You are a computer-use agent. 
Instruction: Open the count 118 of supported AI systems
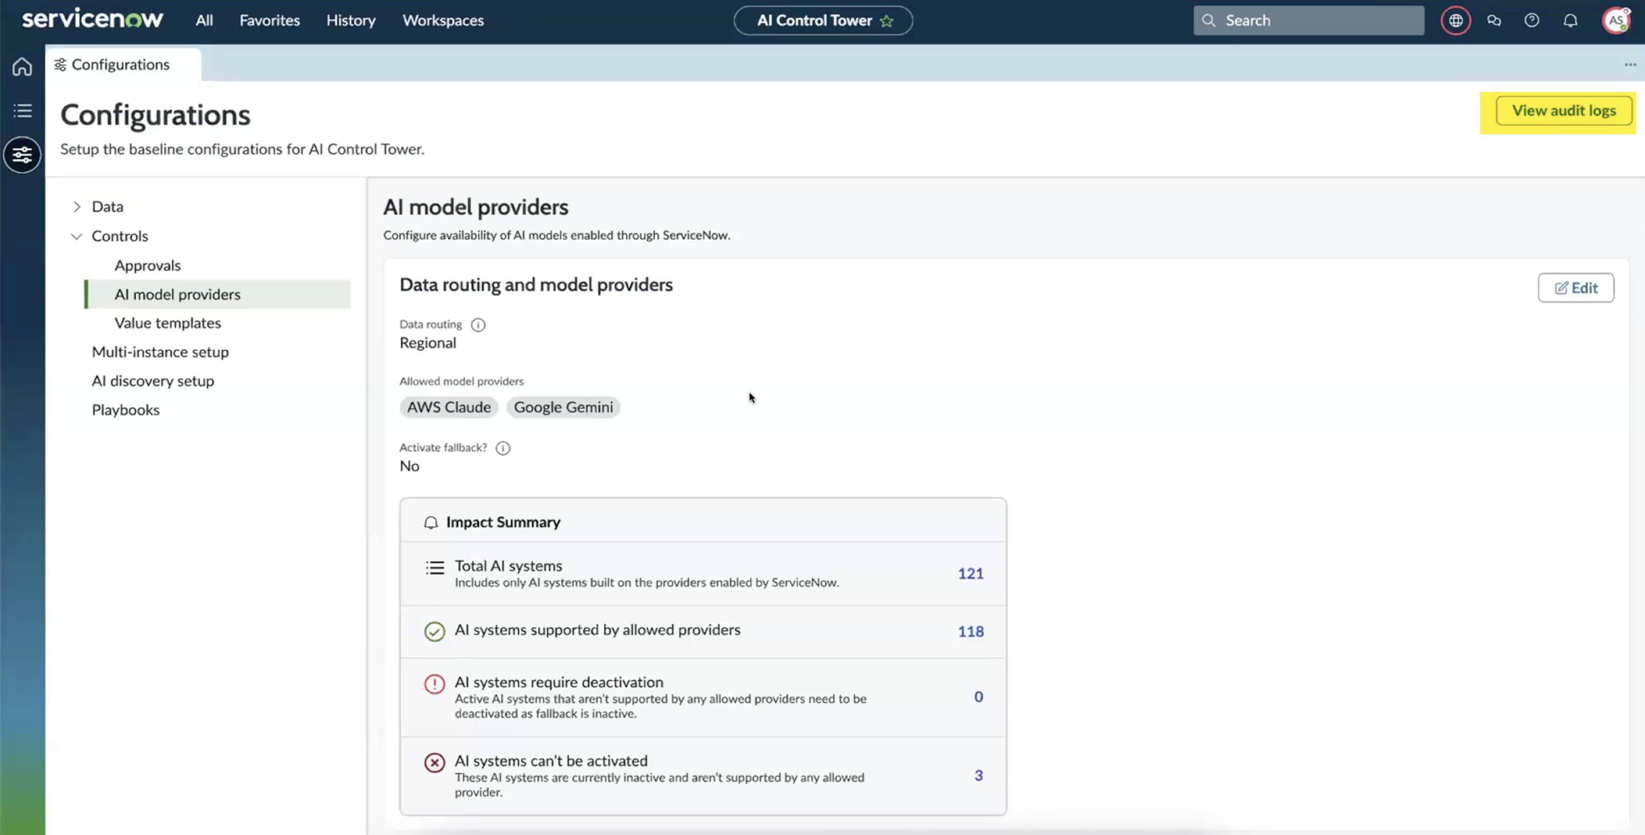coord(970,632)
